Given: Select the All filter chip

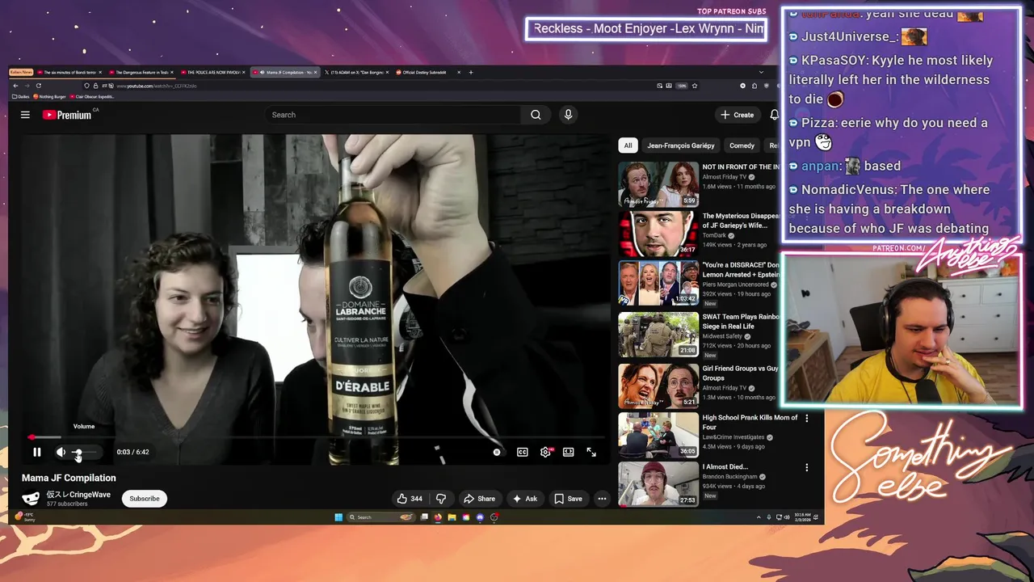Looking at the screenshot, I should click(628, 145).
